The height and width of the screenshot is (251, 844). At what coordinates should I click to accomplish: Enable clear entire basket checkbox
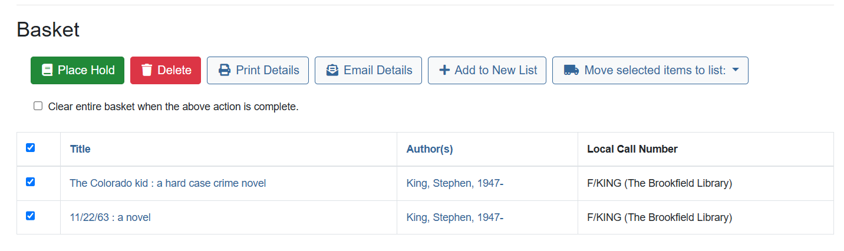coord(38,106)
